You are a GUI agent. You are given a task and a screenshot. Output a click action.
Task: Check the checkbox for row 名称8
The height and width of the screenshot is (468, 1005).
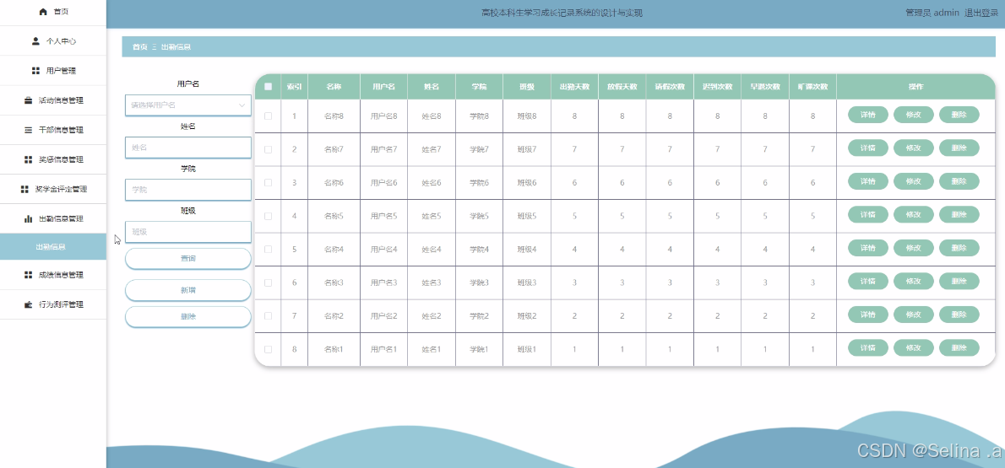[268, 116]
